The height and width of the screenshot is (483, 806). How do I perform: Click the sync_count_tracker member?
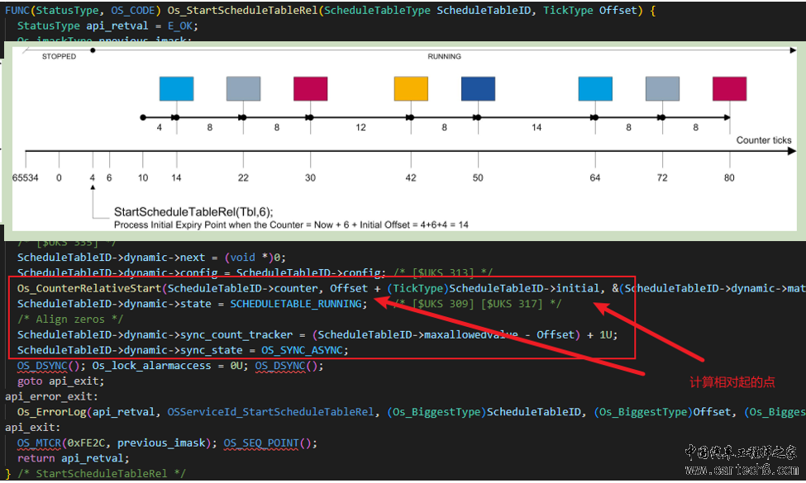click(x=236, y=334)
